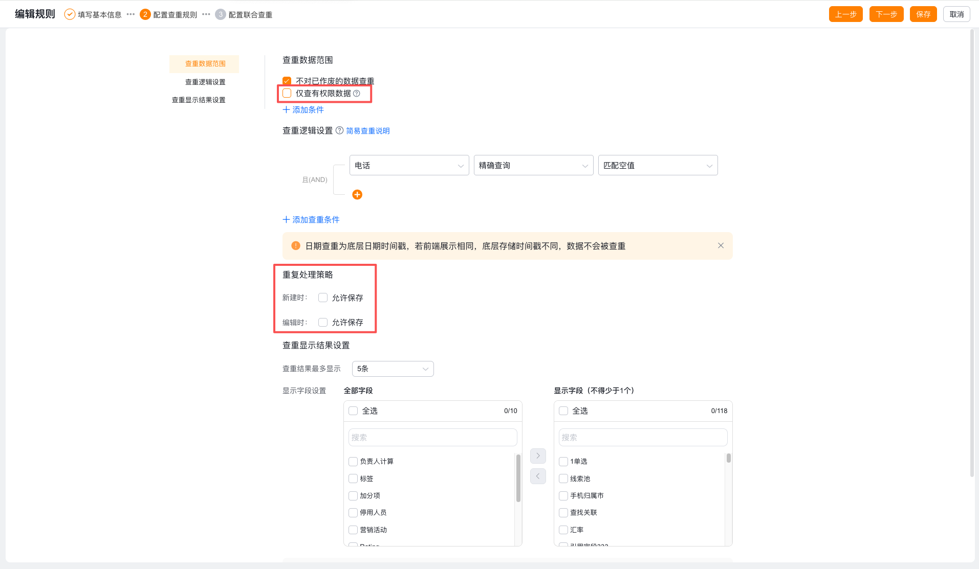
Task: Open the 精确查询 match type dropdown
Action: [x=534, y=165]
